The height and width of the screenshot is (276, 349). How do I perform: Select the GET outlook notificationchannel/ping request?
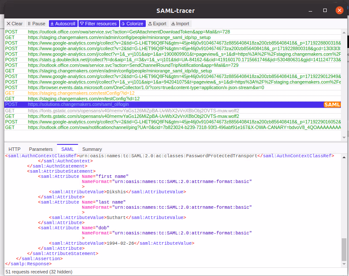click(x=172, y=127)
